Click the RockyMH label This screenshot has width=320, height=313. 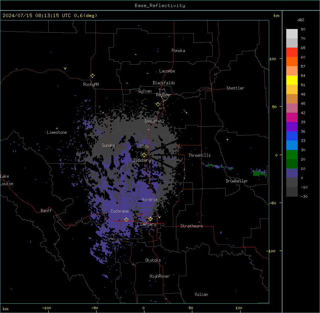coord(91,84)
